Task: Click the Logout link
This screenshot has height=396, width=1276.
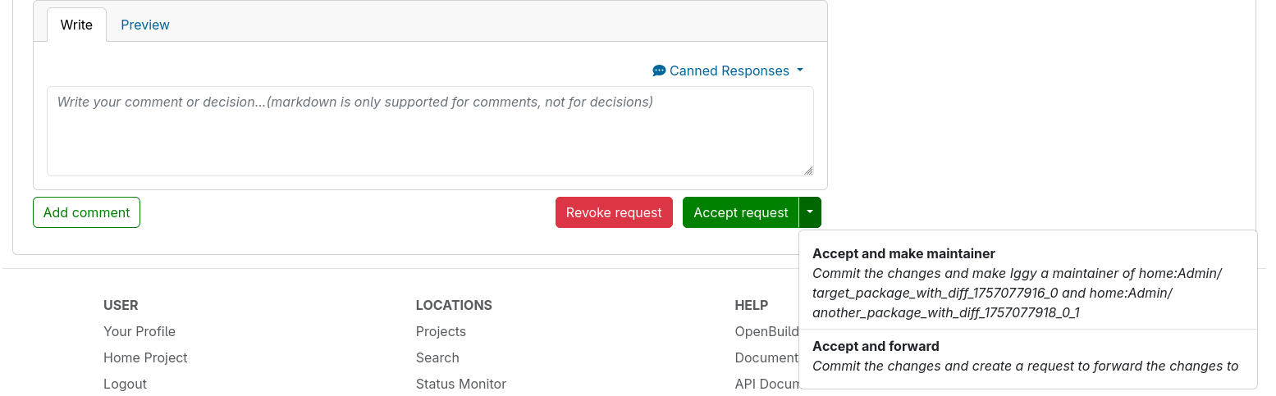Action: [x=125, y=384]
